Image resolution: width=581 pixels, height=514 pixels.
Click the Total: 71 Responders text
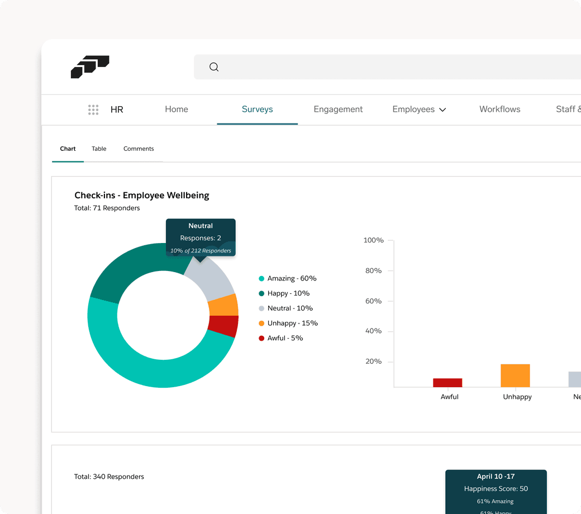[107, 208]
